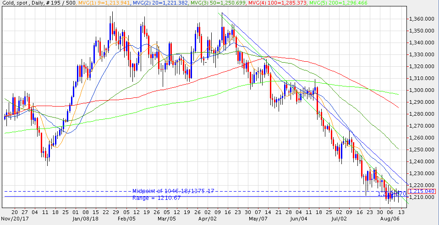The width and height of the screenshot is (439, 225).
Task: Click the 1,300.000 price axis label
Action: [420, 90]
